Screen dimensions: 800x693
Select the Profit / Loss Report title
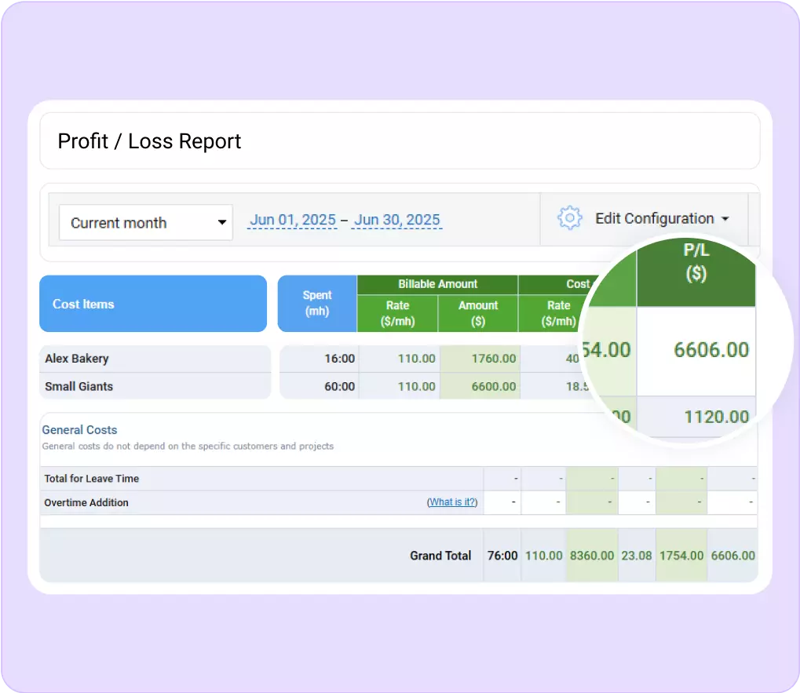148,141
